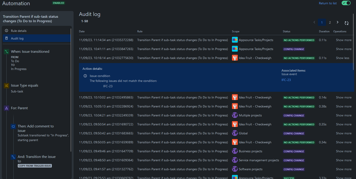Viewport: 356px width, 179px height.
Task: Open audit log page 2
Action: coord(330,22)
